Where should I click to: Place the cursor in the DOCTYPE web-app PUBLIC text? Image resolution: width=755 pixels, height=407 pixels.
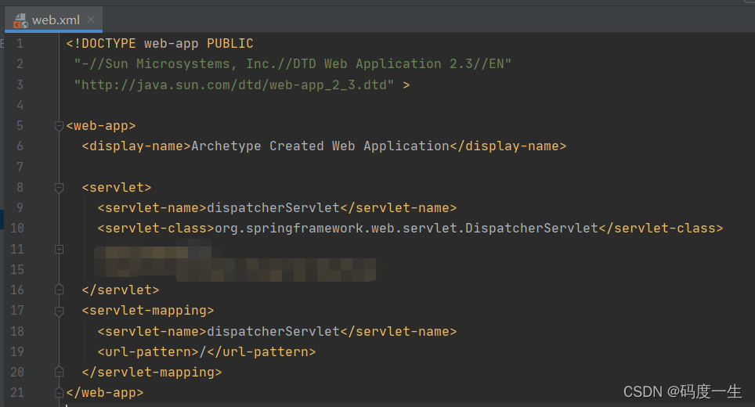coord(160,44)
